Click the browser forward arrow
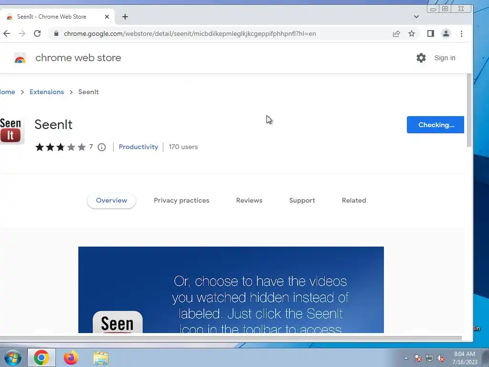 click(x=22, y=34)
